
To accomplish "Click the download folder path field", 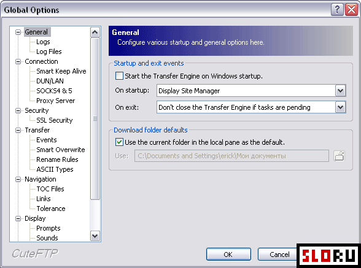I will click(x=231, y=156).
